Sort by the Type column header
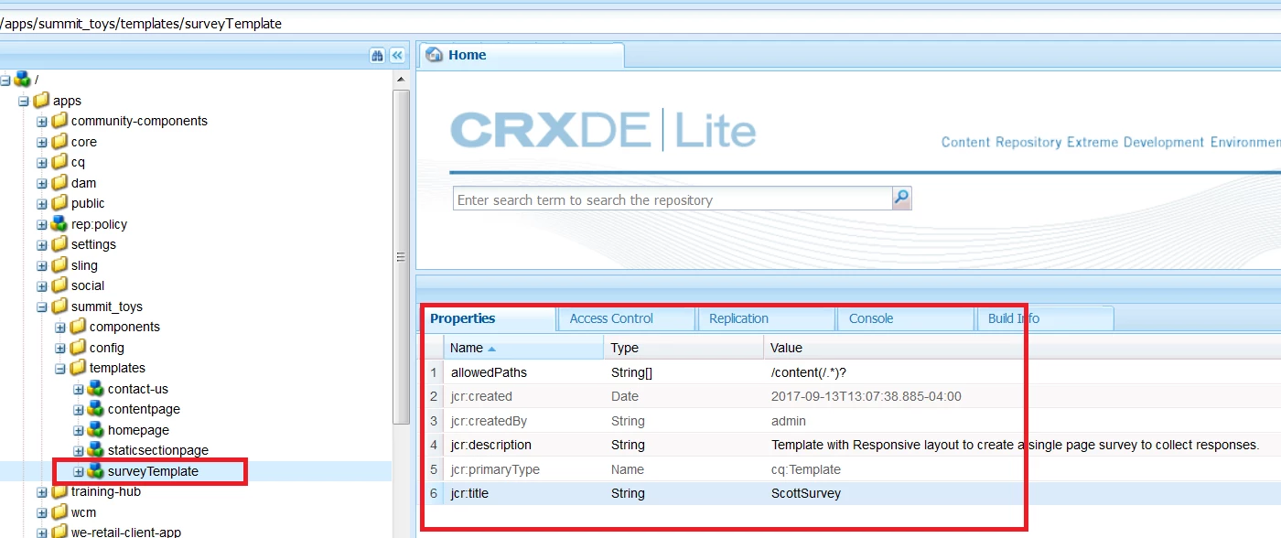1281x538 pixels. (x=684, y=348)
